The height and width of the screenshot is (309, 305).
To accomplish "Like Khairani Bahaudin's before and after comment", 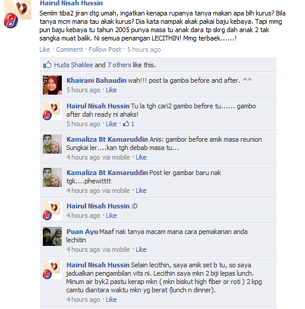I will pos(111,90).
